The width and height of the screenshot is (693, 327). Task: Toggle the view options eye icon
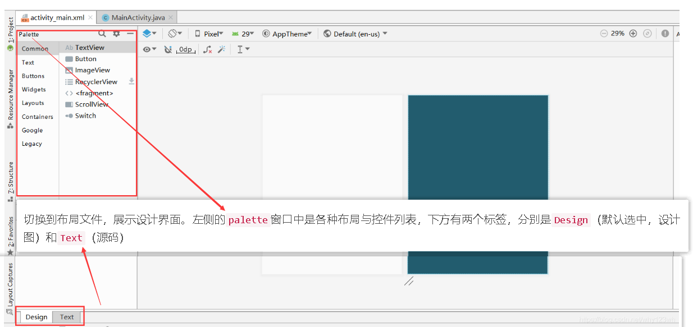point(148,49)
